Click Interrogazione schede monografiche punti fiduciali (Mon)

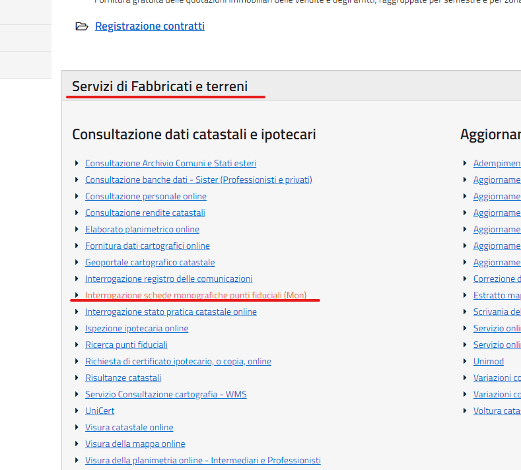[x=195, y=295]
